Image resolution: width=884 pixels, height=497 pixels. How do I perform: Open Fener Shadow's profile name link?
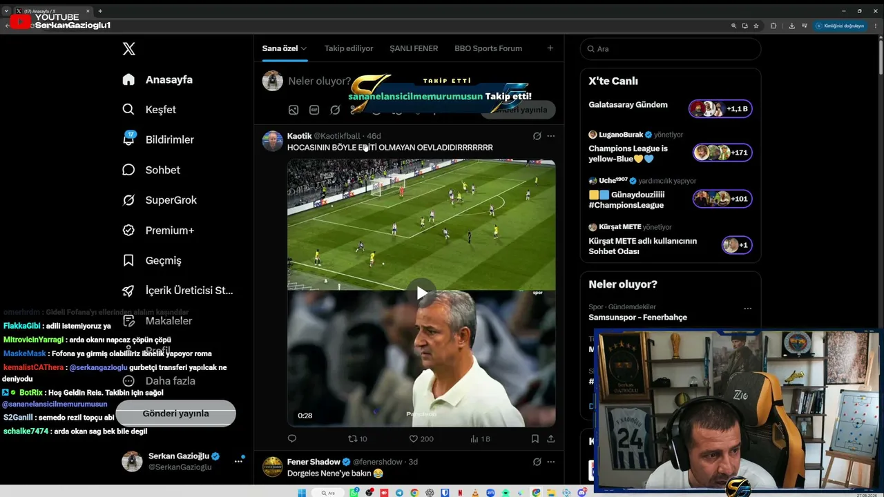click(x=314, y=462)
